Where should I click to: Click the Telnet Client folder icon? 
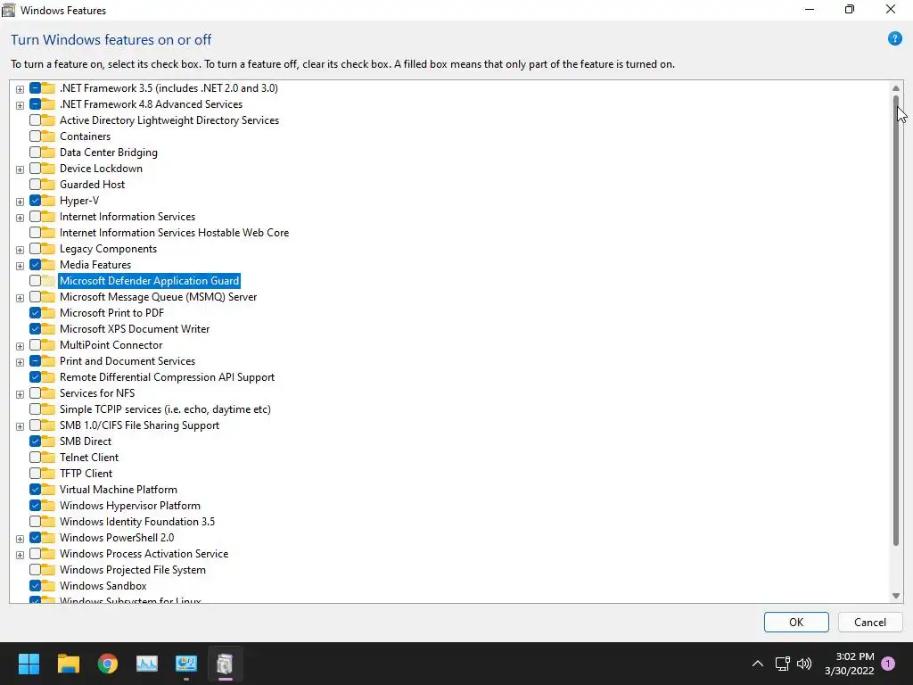pos(48,458)
